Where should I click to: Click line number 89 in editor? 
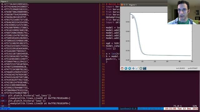click(103, 103)
